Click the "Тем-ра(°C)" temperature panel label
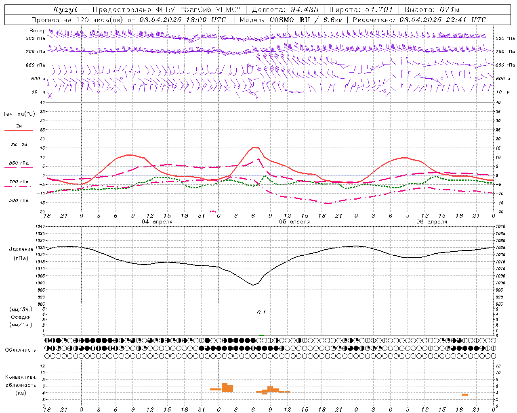 point(19,114)
